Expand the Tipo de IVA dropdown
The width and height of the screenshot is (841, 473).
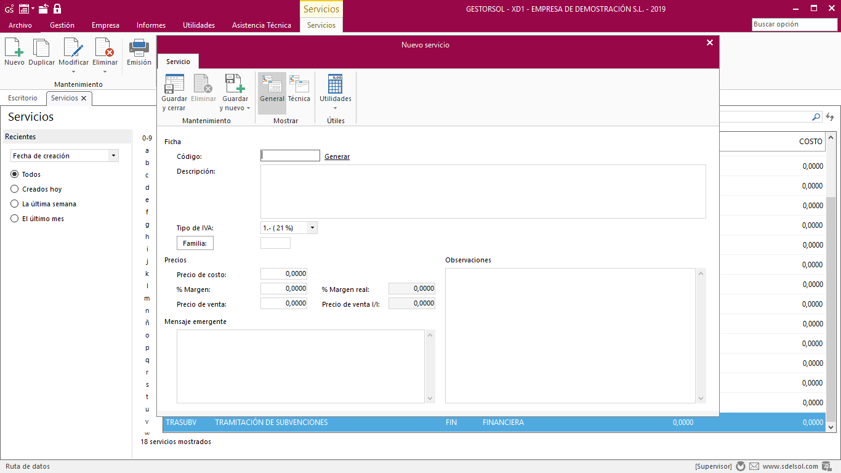coord(312,228)
